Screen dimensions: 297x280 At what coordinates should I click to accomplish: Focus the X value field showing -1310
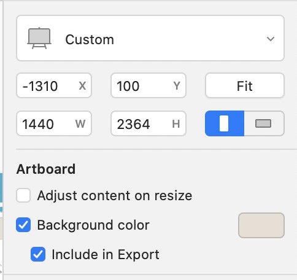[54, 85]
